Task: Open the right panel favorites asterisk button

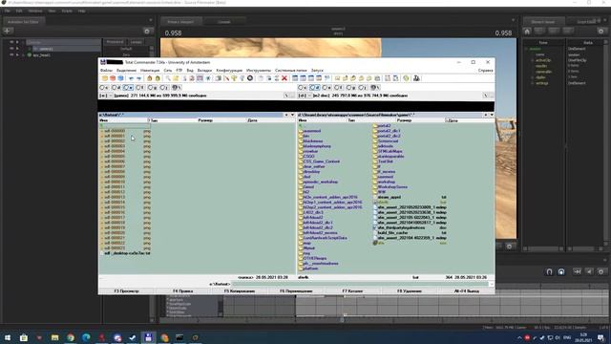Action: tap(486, 115)
